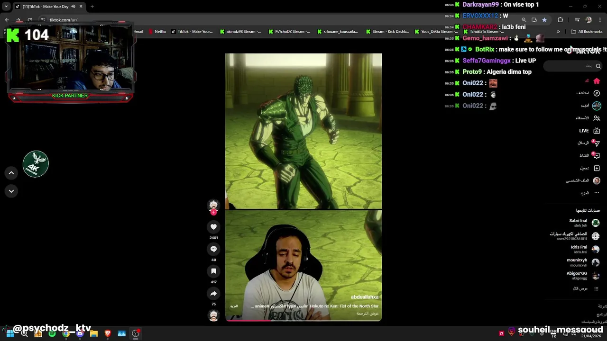607x341 pixels.
Task: Show hidden bookmarks with the chevron
Action: click(558, 32)
